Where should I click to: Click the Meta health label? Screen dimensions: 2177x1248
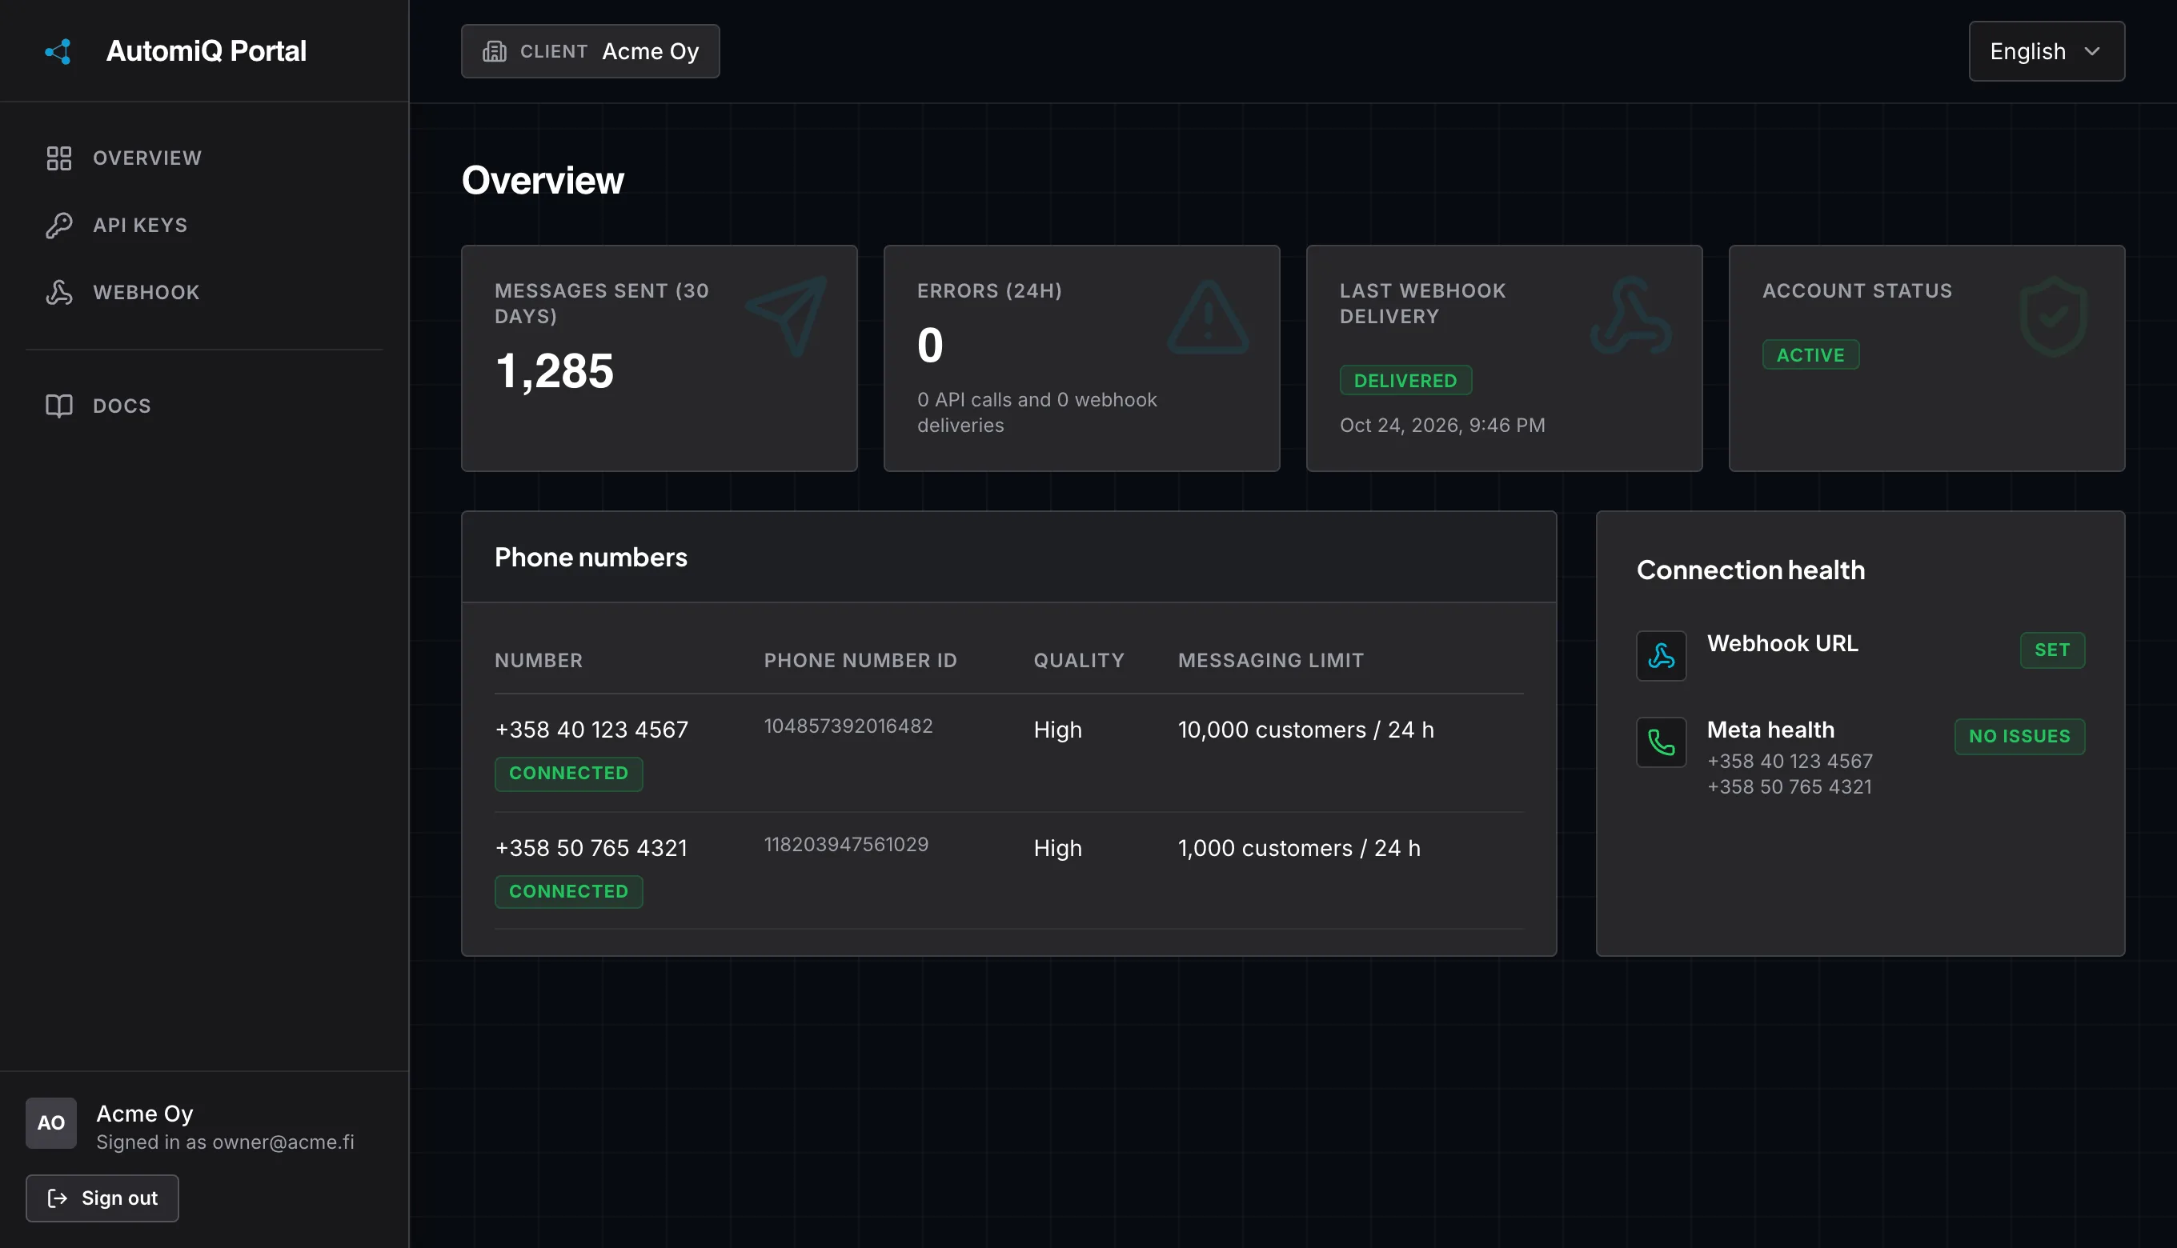click(1770, 730)
